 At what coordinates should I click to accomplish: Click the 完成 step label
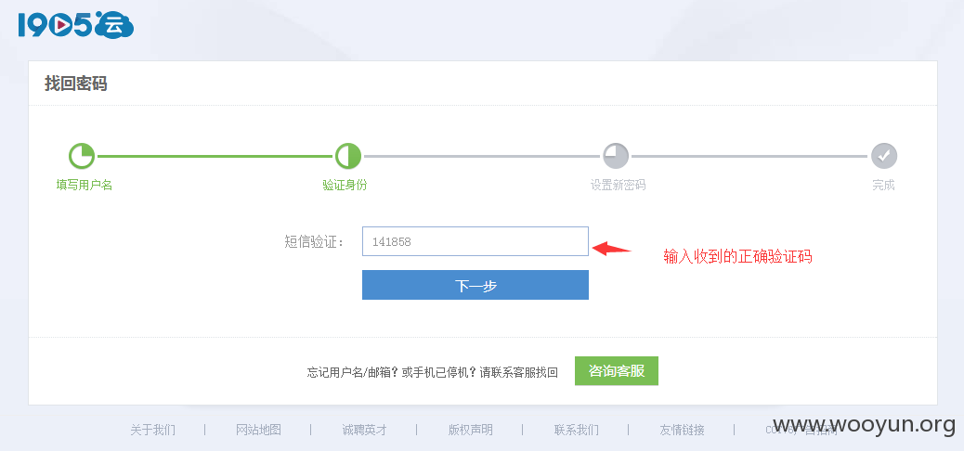click(883, 185)
